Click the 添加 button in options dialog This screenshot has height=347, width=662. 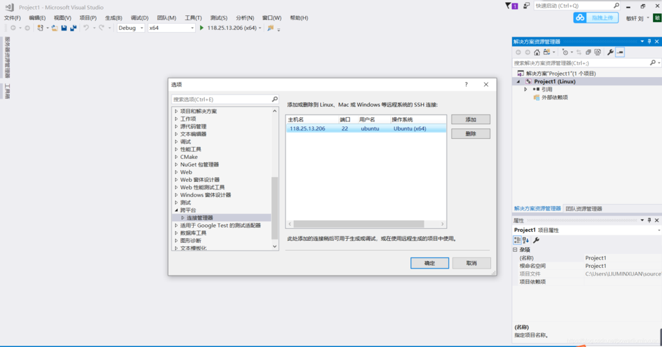(471, 119)
